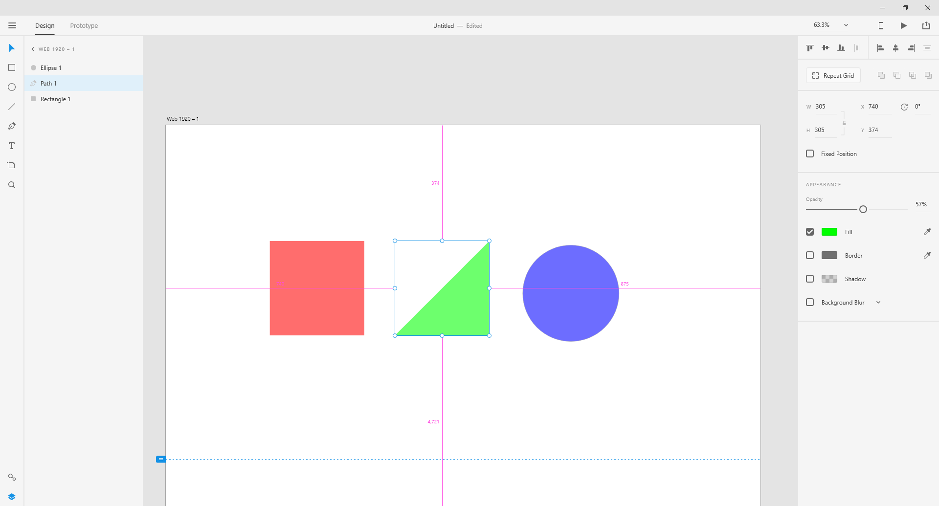
Task: Toggle the Fixed Position checkbox
Action: [x=810, y=154]
